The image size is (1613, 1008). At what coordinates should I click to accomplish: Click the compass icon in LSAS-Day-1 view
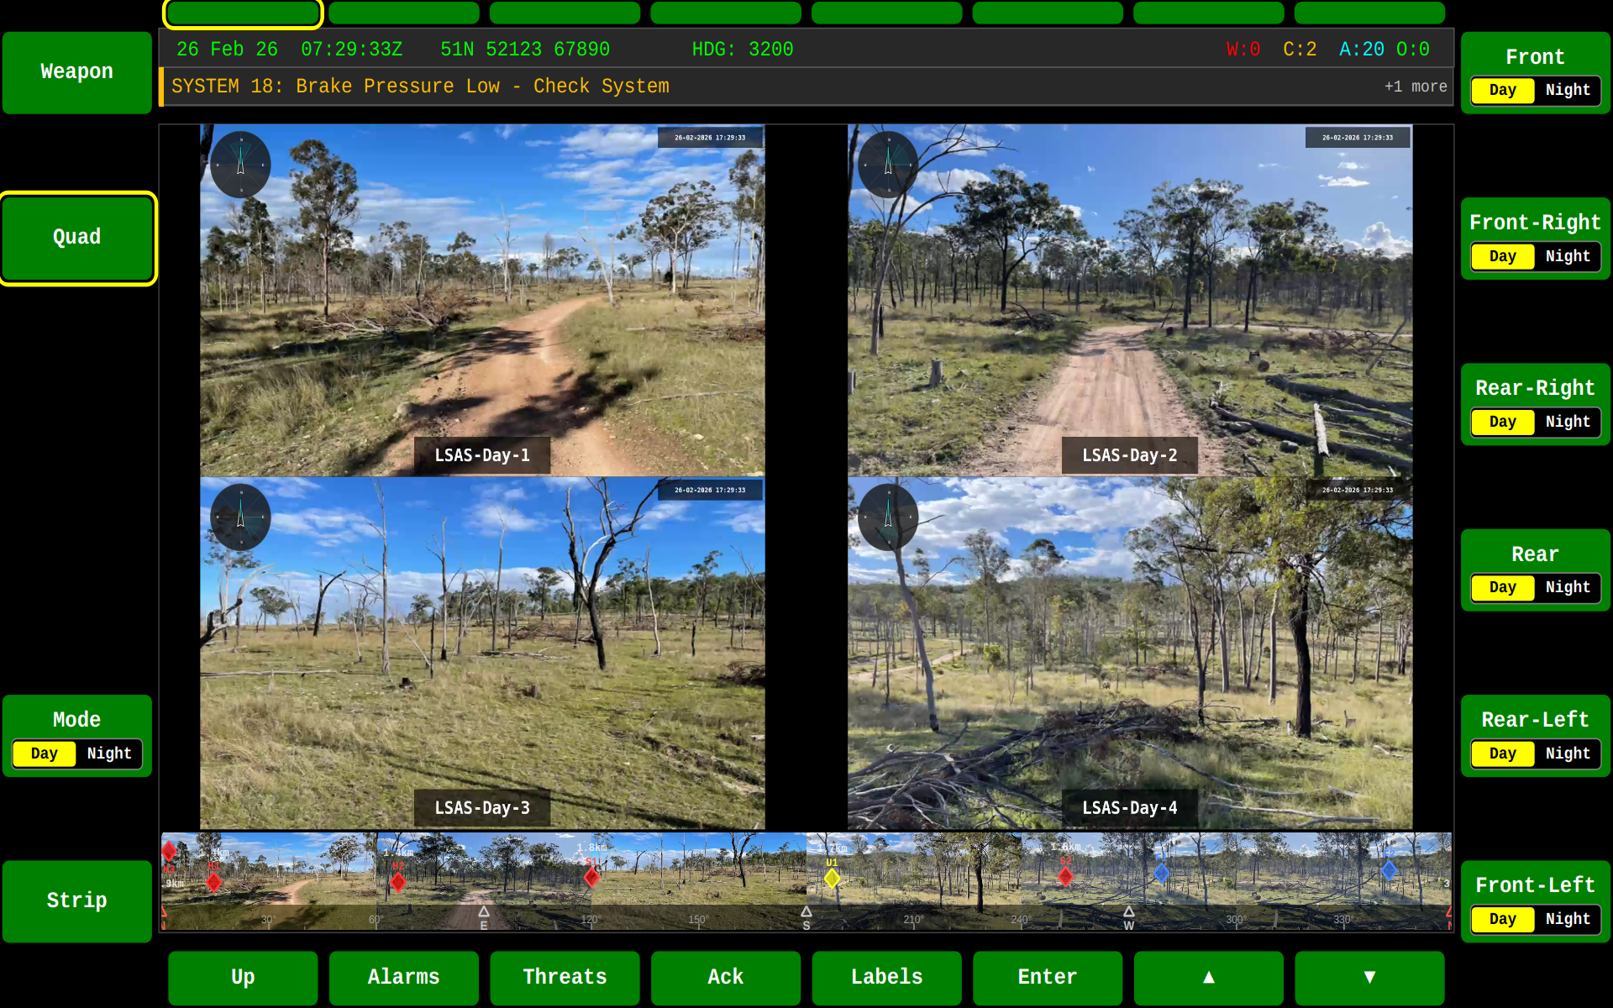click(x=240, y=164)
